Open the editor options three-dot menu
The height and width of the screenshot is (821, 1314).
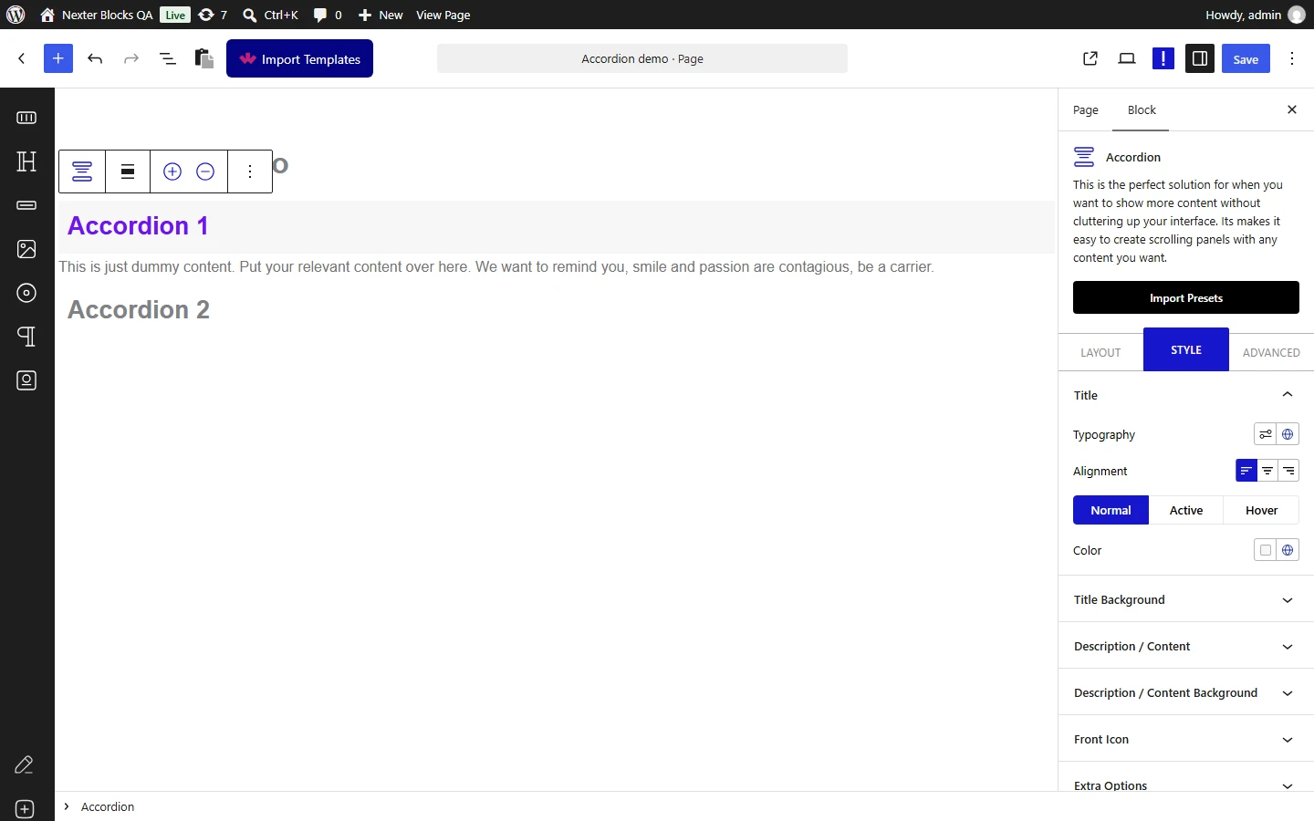pyautogui.click(x=1292, y=58)
